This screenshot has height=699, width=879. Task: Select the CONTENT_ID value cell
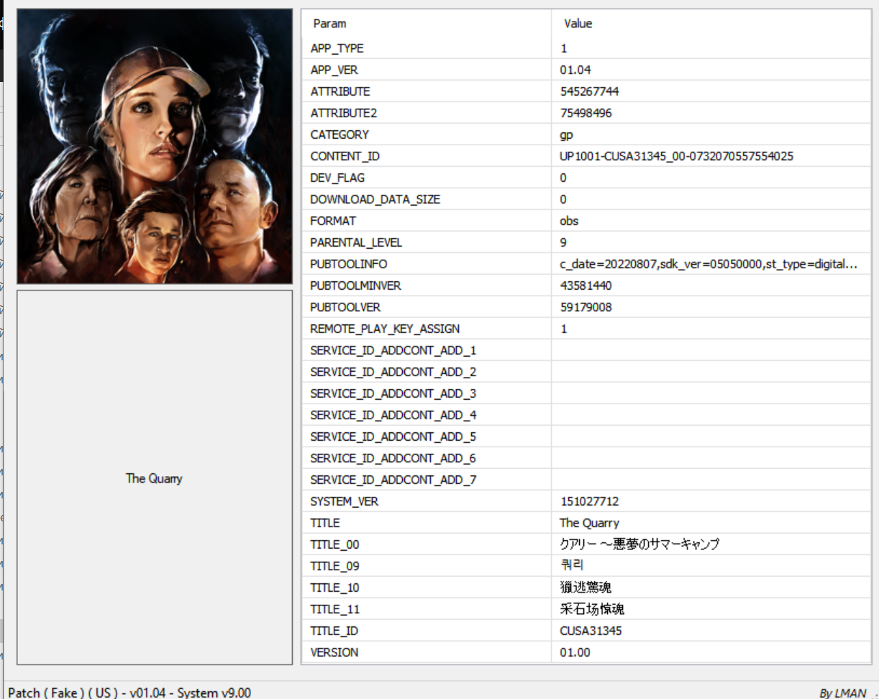(676, 156)
